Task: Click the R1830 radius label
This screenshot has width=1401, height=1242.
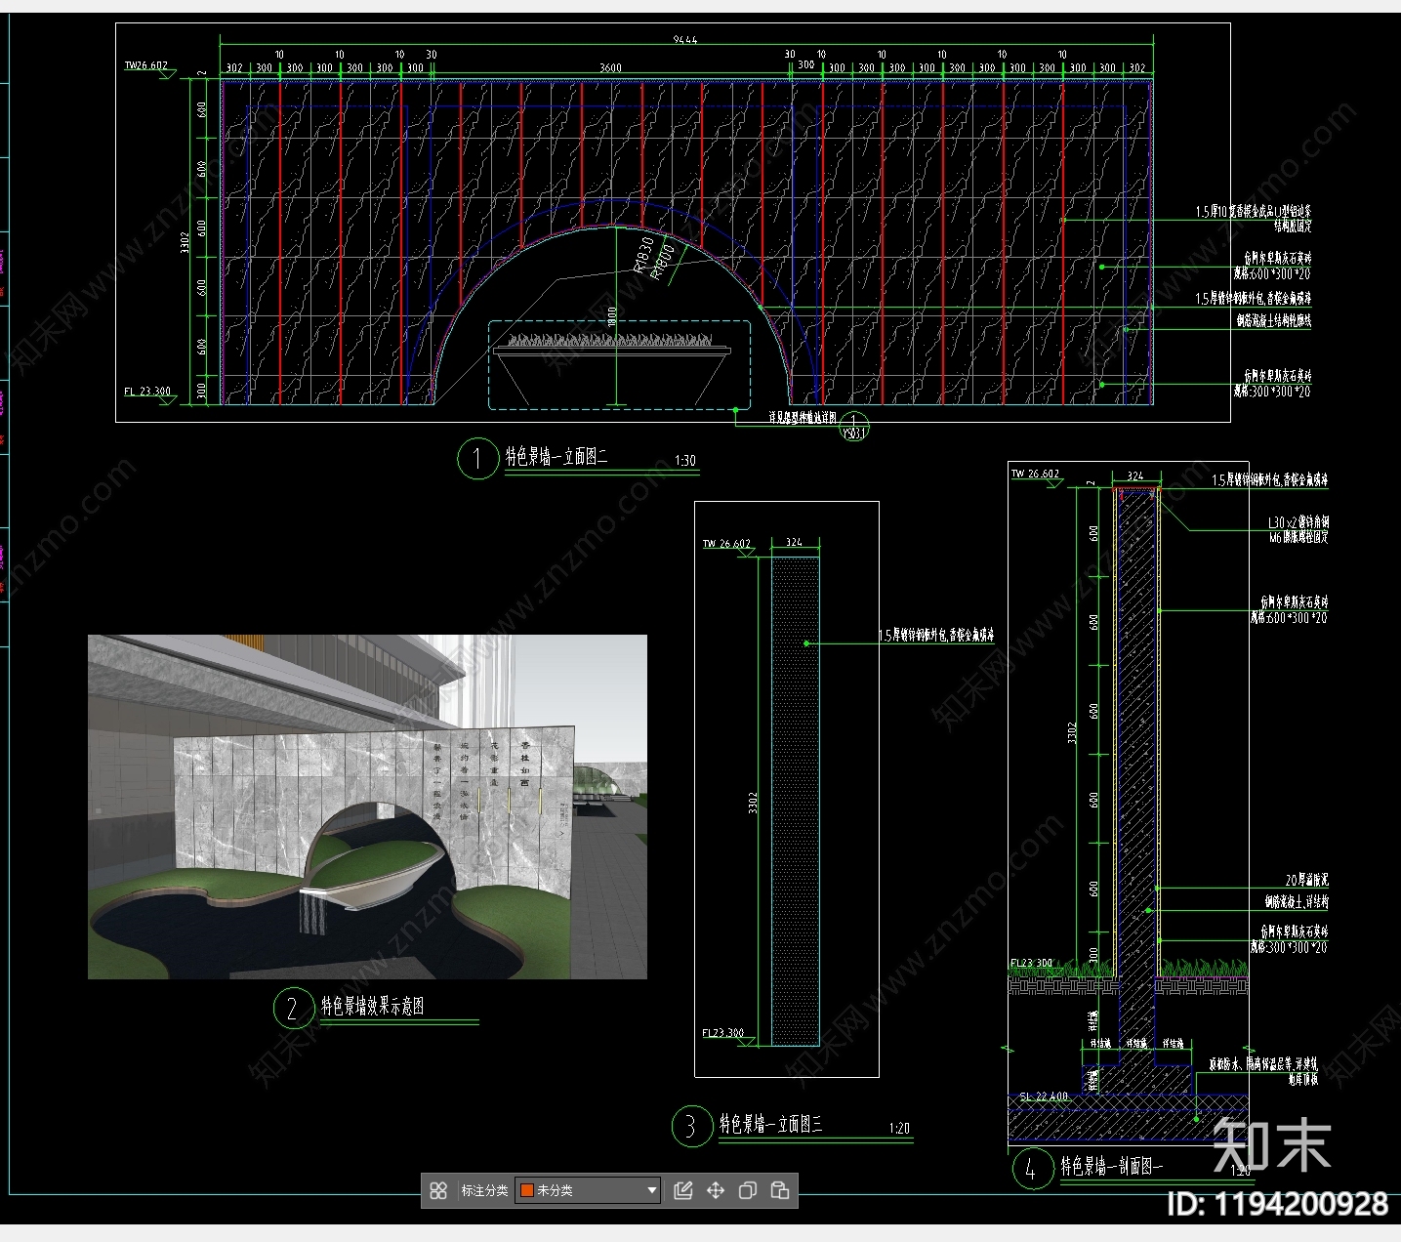Action: [644, 253]
